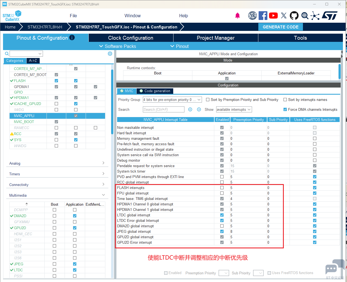
Task: Open the category search combo box
Action: pyautogui.click(x=26, y=54)
